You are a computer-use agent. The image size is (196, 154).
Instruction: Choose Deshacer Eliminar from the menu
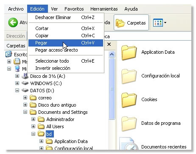point(66,17)
